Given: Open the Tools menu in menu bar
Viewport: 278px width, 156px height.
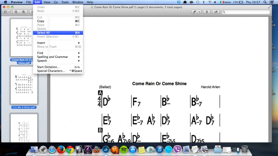Looking at the screenshot, I should [x=65, y=2].
